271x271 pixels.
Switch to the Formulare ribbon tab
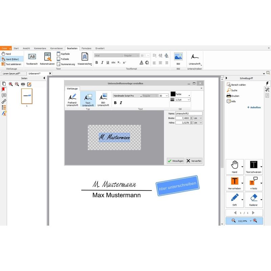(86, 48)
